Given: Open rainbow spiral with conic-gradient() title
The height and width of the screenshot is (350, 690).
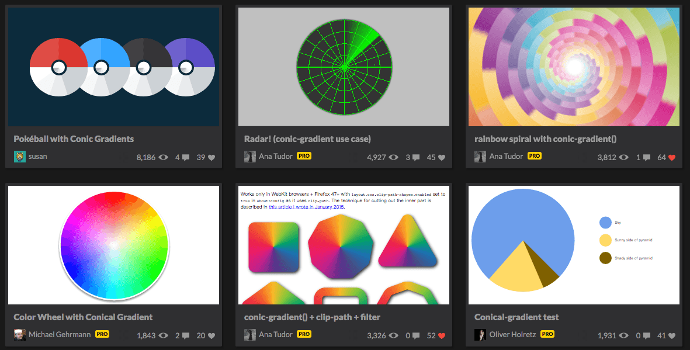Looking at the screenshot, I should pyautogui.click(x=545, y=138).
